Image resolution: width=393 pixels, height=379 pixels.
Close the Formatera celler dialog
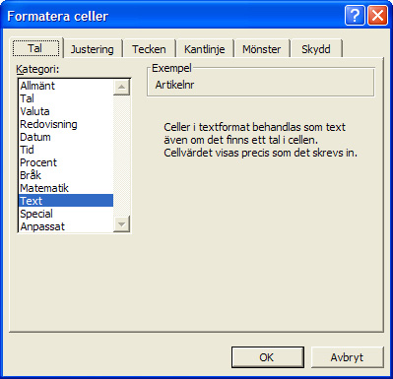coord(377,15)
